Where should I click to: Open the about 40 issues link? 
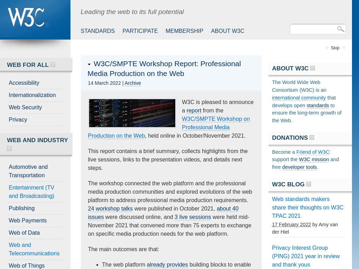228,209
